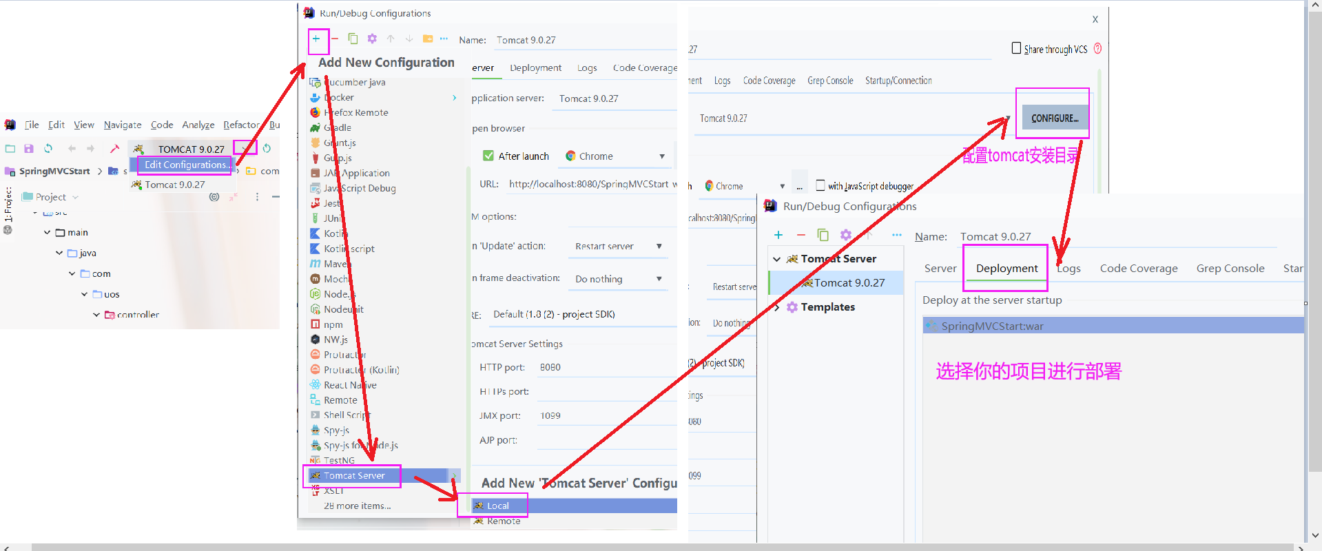Open the Startup/Connection tab
The height and width of the screenshot is (551, 1322).
(898, 81)
